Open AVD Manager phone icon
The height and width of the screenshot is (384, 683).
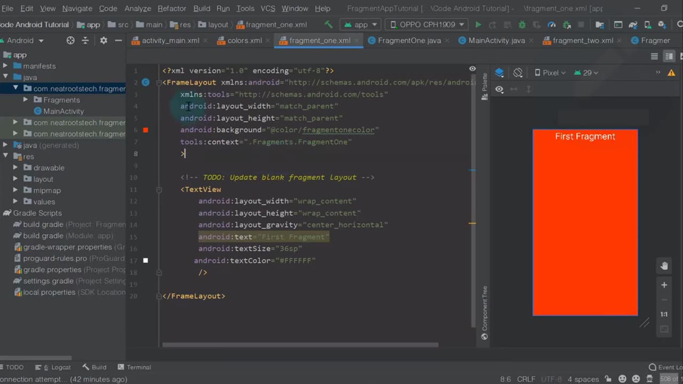click(647, 25)
